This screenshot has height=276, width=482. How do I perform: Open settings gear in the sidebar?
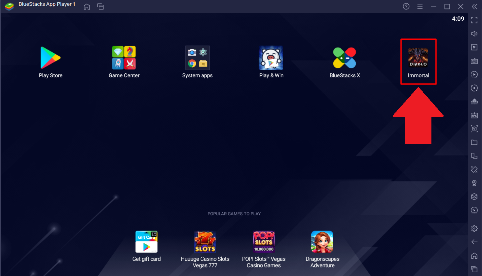click(x=474, y=228)
